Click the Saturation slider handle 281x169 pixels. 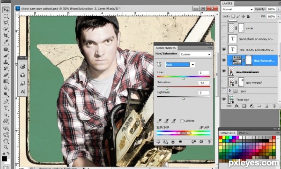pos(167,88)
